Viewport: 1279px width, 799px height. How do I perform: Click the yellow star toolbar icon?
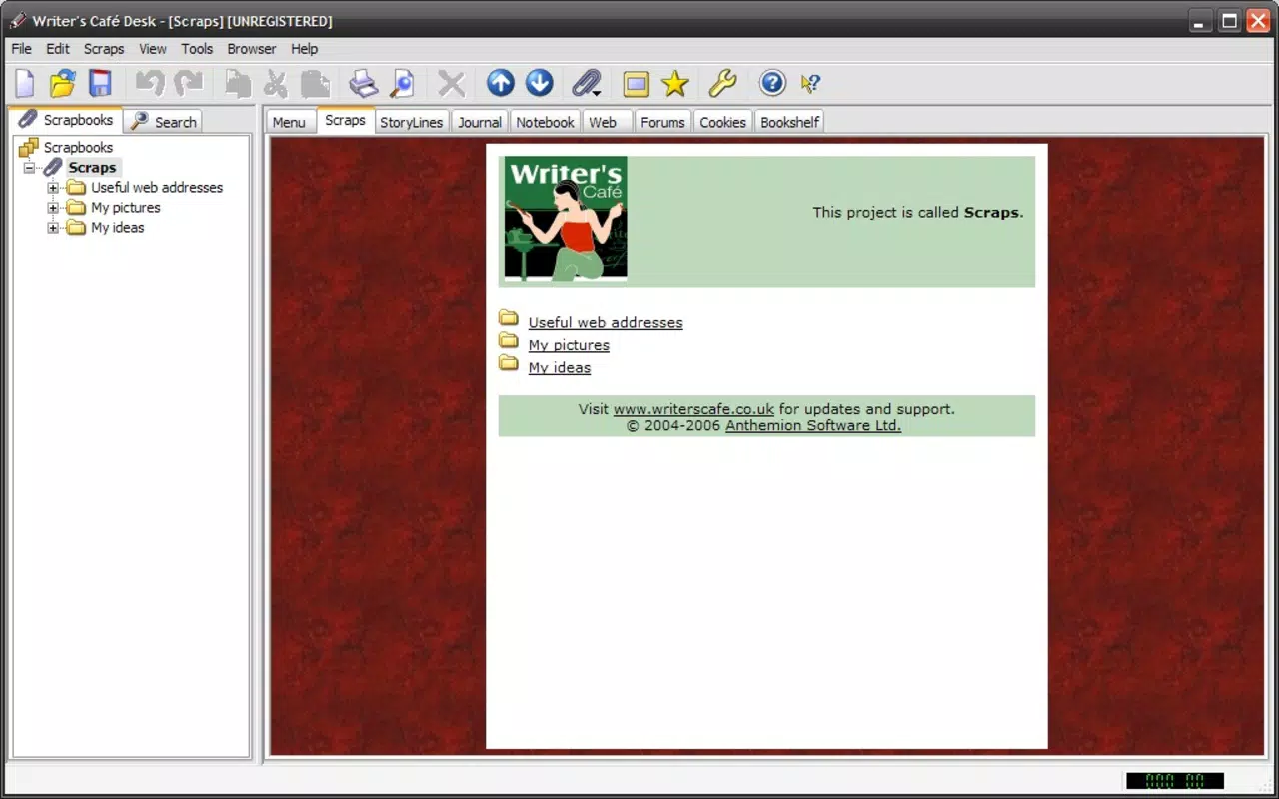[675, 83]
